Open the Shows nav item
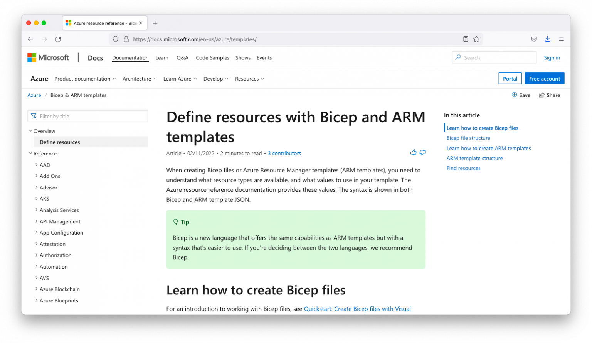592x343 pixels. (x=243, y=58)
